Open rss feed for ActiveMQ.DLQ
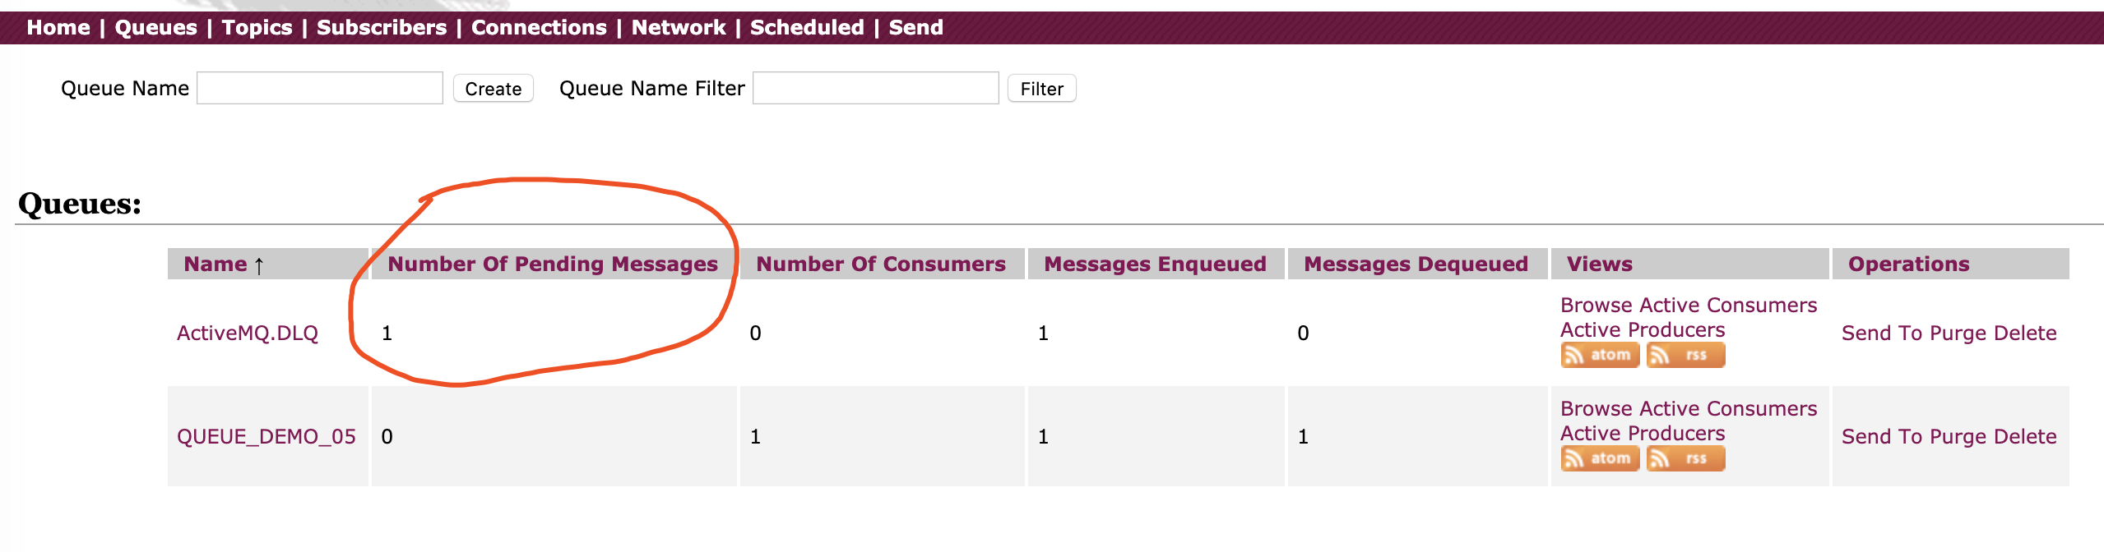Screen dimensions: 2104x552 [1685, 355]
